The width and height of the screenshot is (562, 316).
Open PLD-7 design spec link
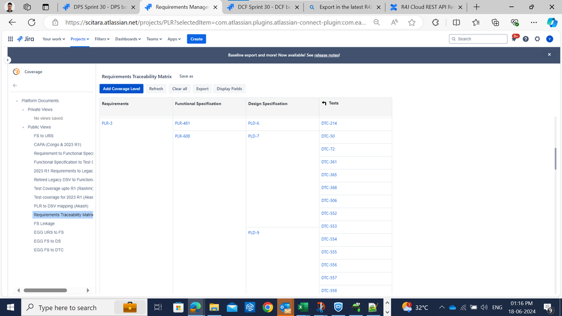(x=253, y=136)
